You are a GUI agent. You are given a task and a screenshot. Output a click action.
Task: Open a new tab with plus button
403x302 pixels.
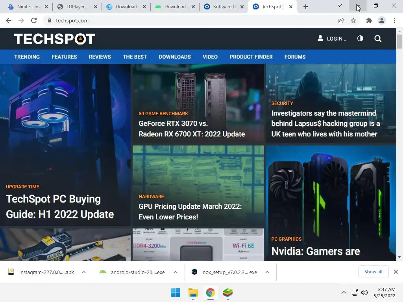pos(305,7)
